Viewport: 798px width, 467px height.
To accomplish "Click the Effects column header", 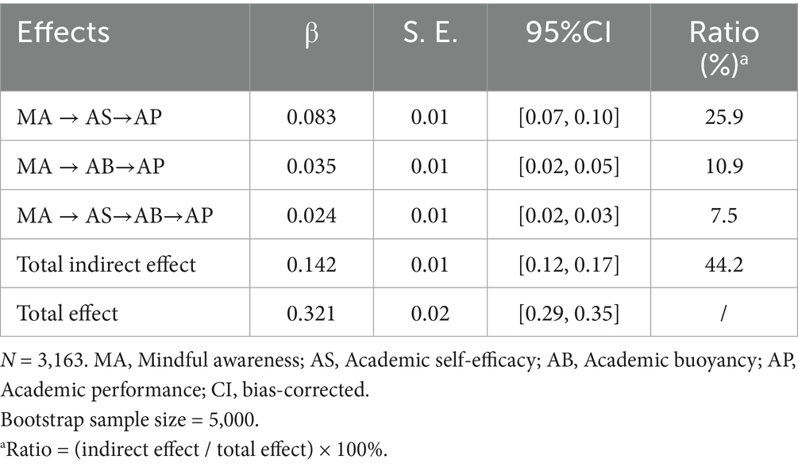I will 64,33.
